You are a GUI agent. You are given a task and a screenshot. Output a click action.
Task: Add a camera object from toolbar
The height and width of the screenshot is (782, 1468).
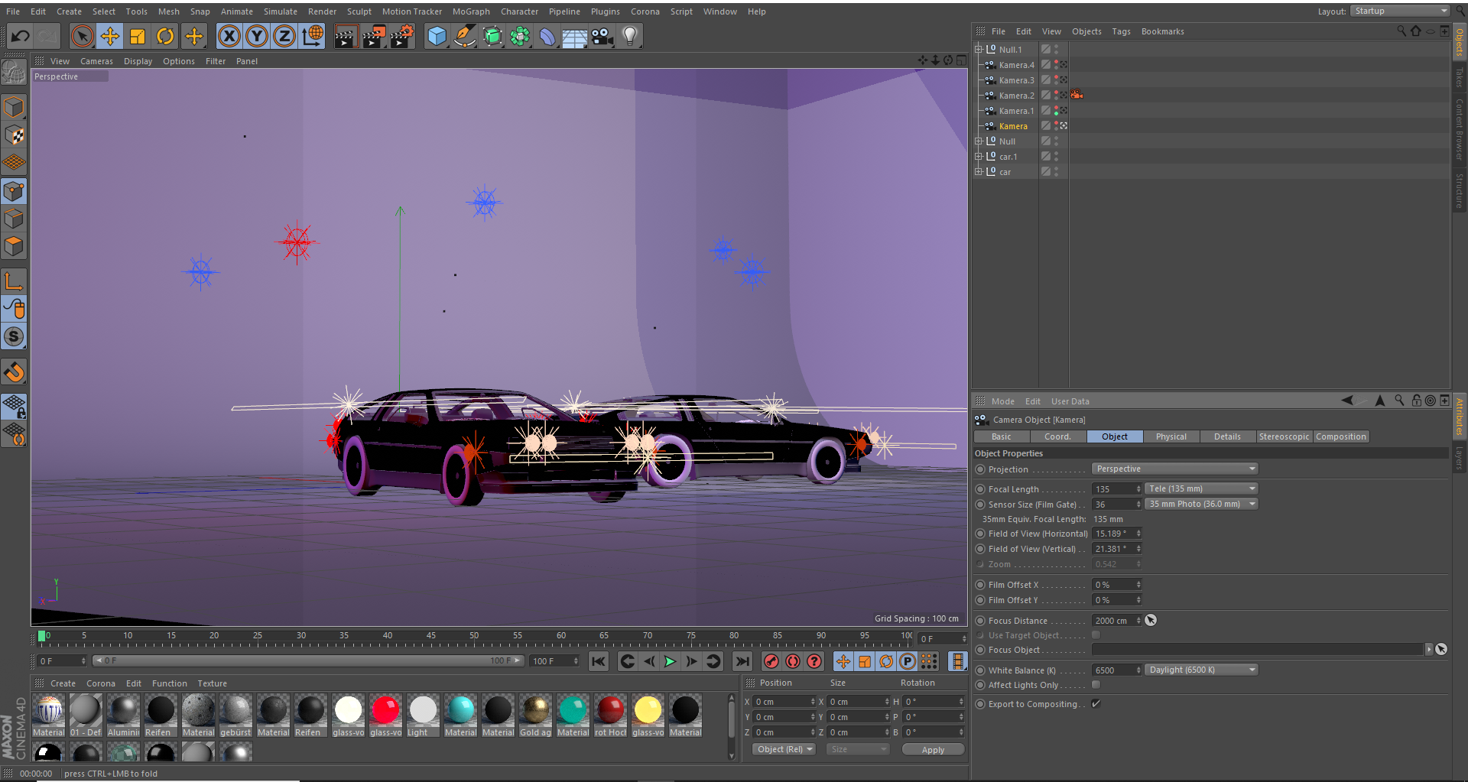point(602,36)
